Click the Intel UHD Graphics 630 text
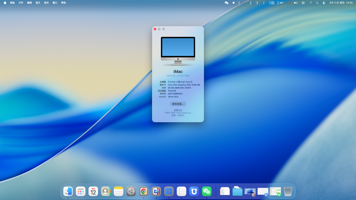The image size is (356, 200). tap(184, 85)
